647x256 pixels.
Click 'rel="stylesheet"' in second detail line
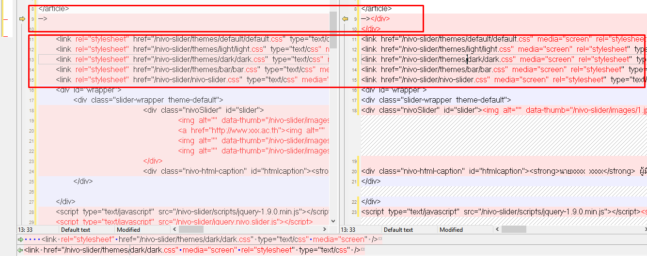(x=266, y=250)
